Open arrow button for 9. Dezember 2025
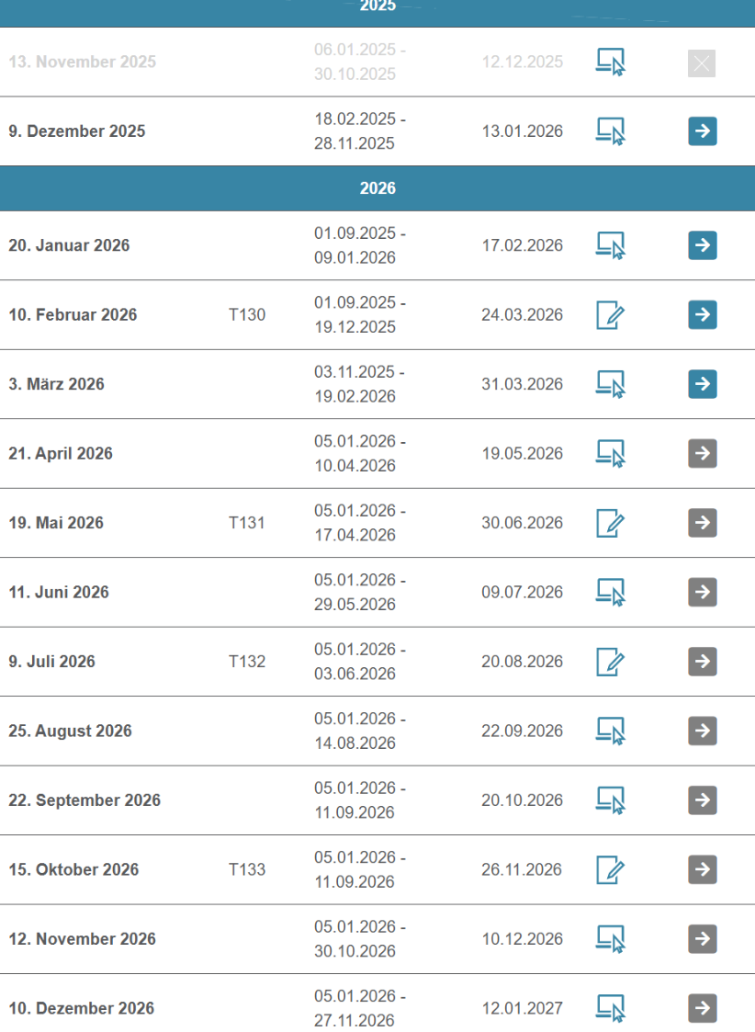Screen dimensions: 755x1032 pos(702,131)
